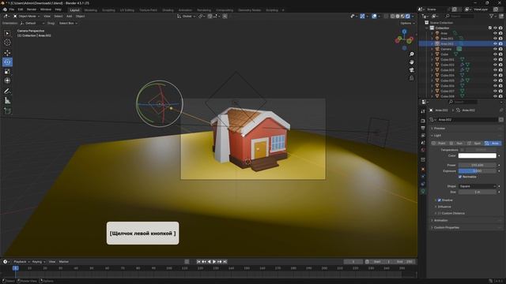Viewport: 506px width, 284px height.
Task: Uncheck the Normalize checkbox
Action: pyautogui.click(x=460, y=177)
